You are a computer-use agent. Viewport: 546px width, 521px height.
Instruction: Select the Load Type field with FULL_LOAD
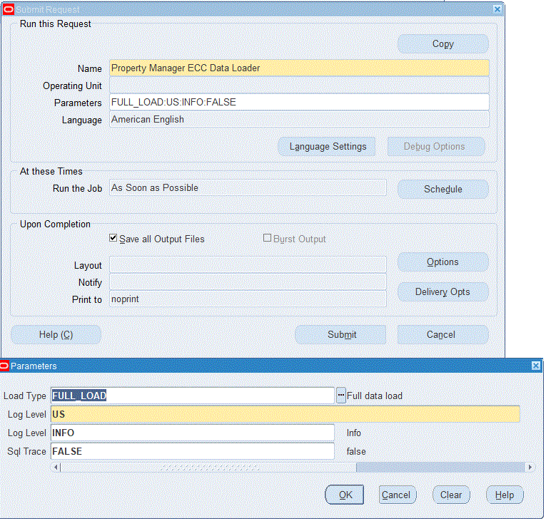193,396
